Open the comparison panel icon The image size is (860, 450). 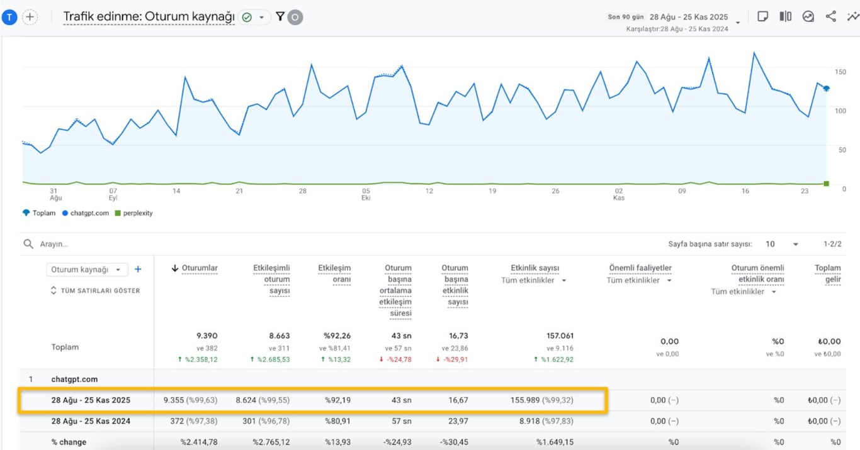click(x=785, y=16)
